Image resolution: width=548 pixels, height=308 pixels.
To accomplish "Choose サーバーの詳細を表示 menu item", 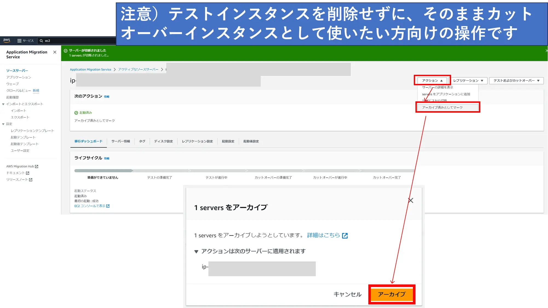I will (438, 87).
